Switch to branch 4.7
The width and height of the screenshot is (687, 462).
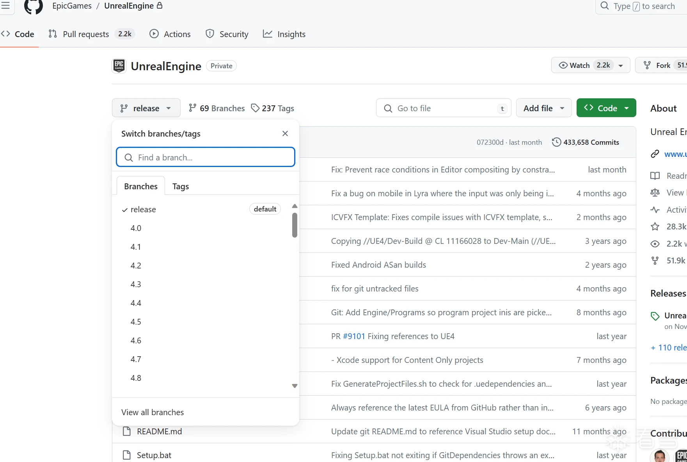(x=201, y=359)
